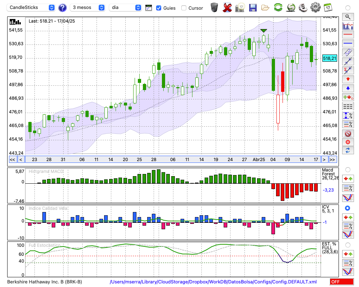359x287 pixels.
Task: Click the blue up arrow marker tool
Action: [x=348, y=88]
